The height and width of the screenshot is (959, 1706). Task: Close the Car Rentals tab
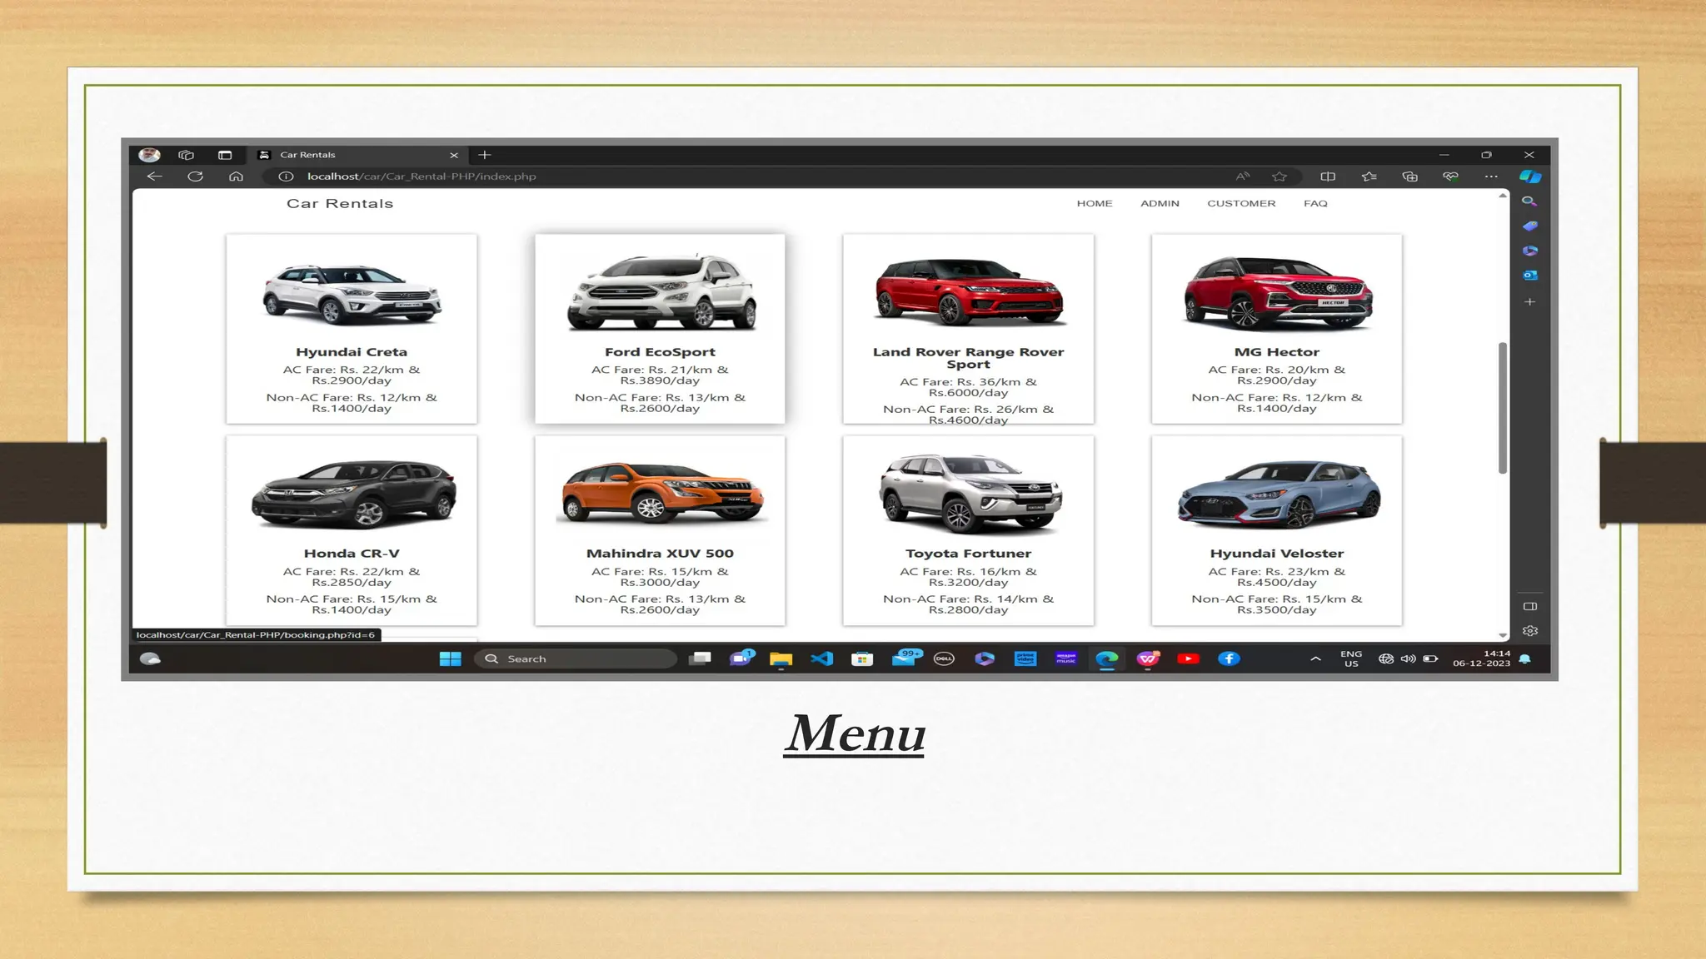454,155
